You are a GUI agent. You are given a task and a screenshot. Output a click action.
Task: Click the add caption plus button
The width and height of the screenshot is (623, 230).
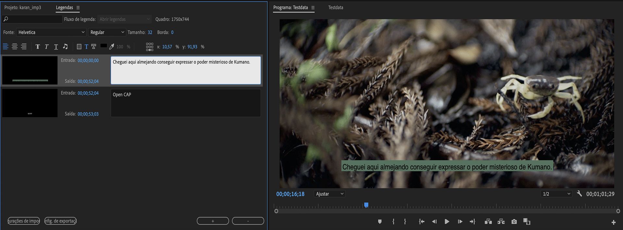[x=213, y=221]
